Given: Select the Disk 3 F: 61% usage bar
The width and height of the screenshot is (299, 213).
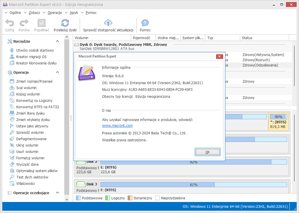Looking at the screenshot, I should pyautogui.click(x=193, y=185).
